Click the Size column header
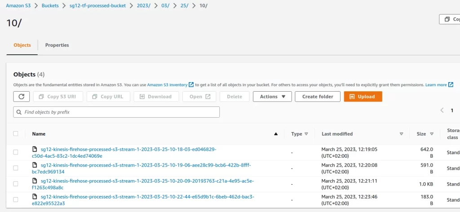 click(x=421, y=134)
